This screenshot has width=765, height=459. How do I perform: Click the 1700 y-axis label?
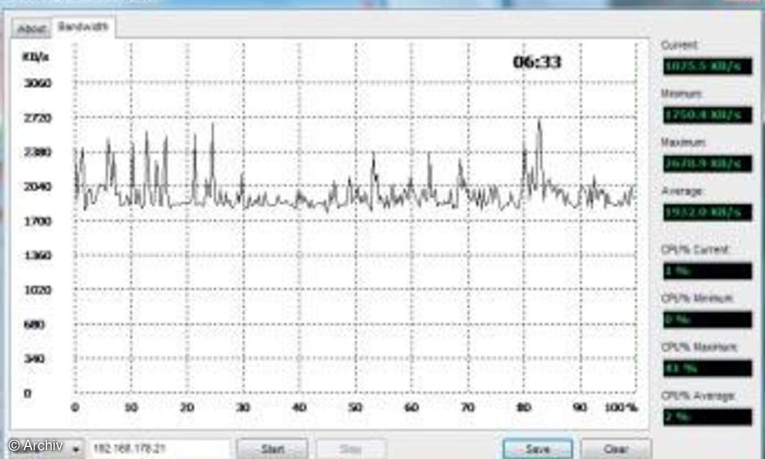point(38,221)
